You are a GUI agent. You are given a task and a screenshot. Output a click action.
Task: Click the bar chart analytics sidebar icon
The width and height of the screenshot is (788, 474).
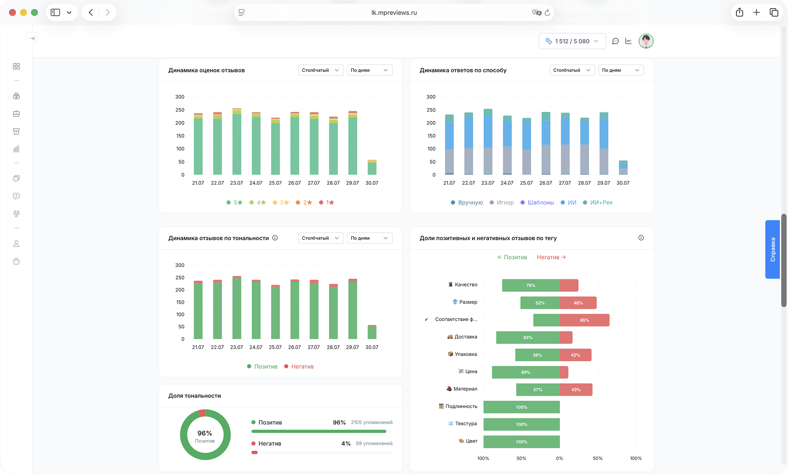coord(16,149)
